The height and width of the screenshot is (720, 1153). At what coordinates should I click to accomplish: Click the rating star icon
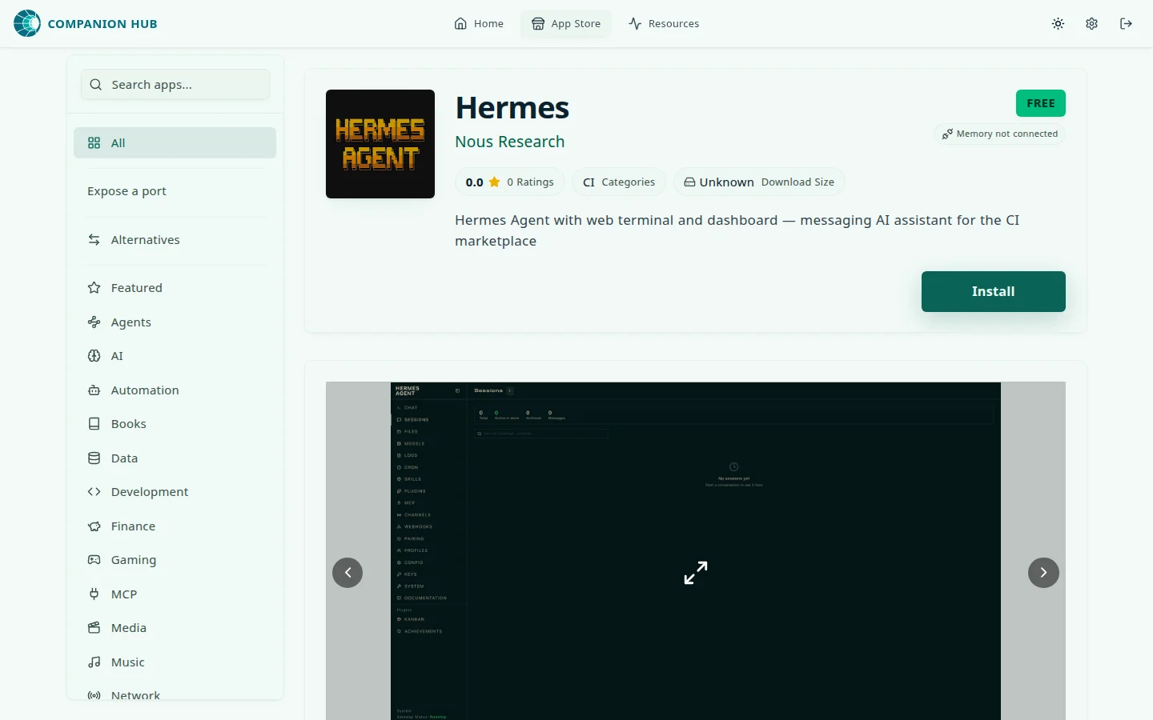[494, 182]
